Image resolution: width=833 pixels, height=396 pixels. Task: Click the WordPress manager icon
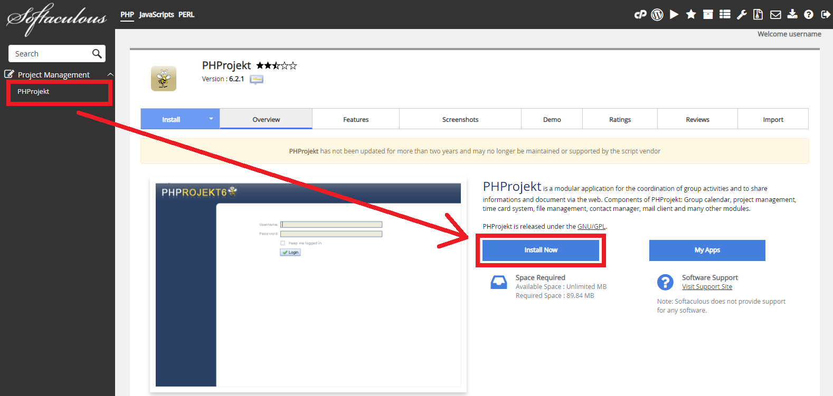[x=657, y=15]
